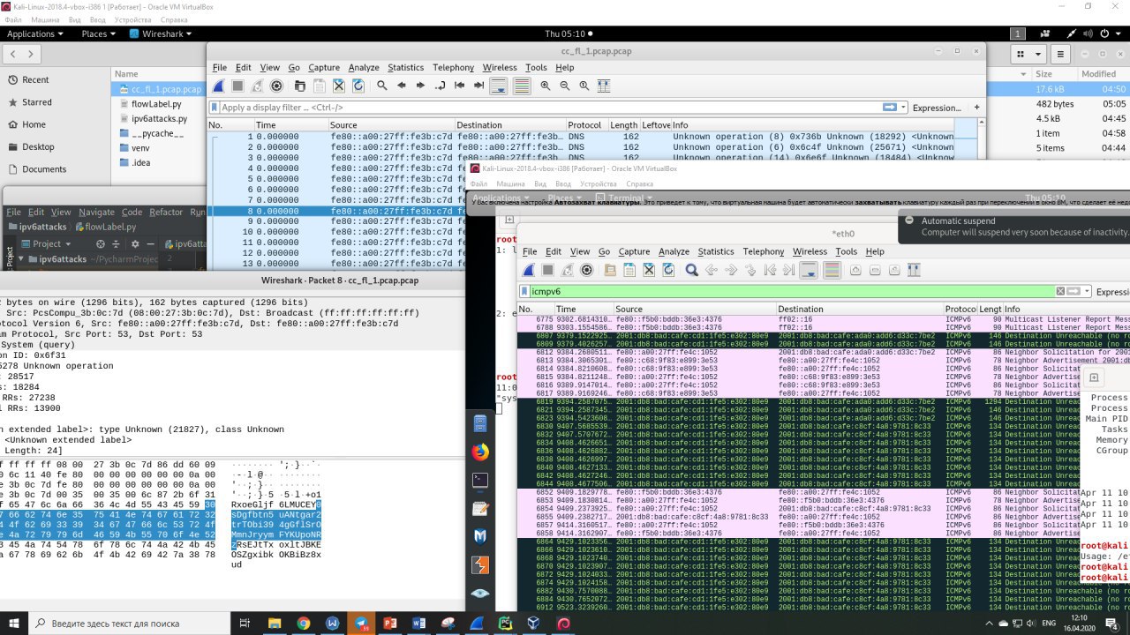This screenshot has width=1130, height=635.
Task: Save capture file in eth0 Wireshark toolbar
Action: pos(629,270)
